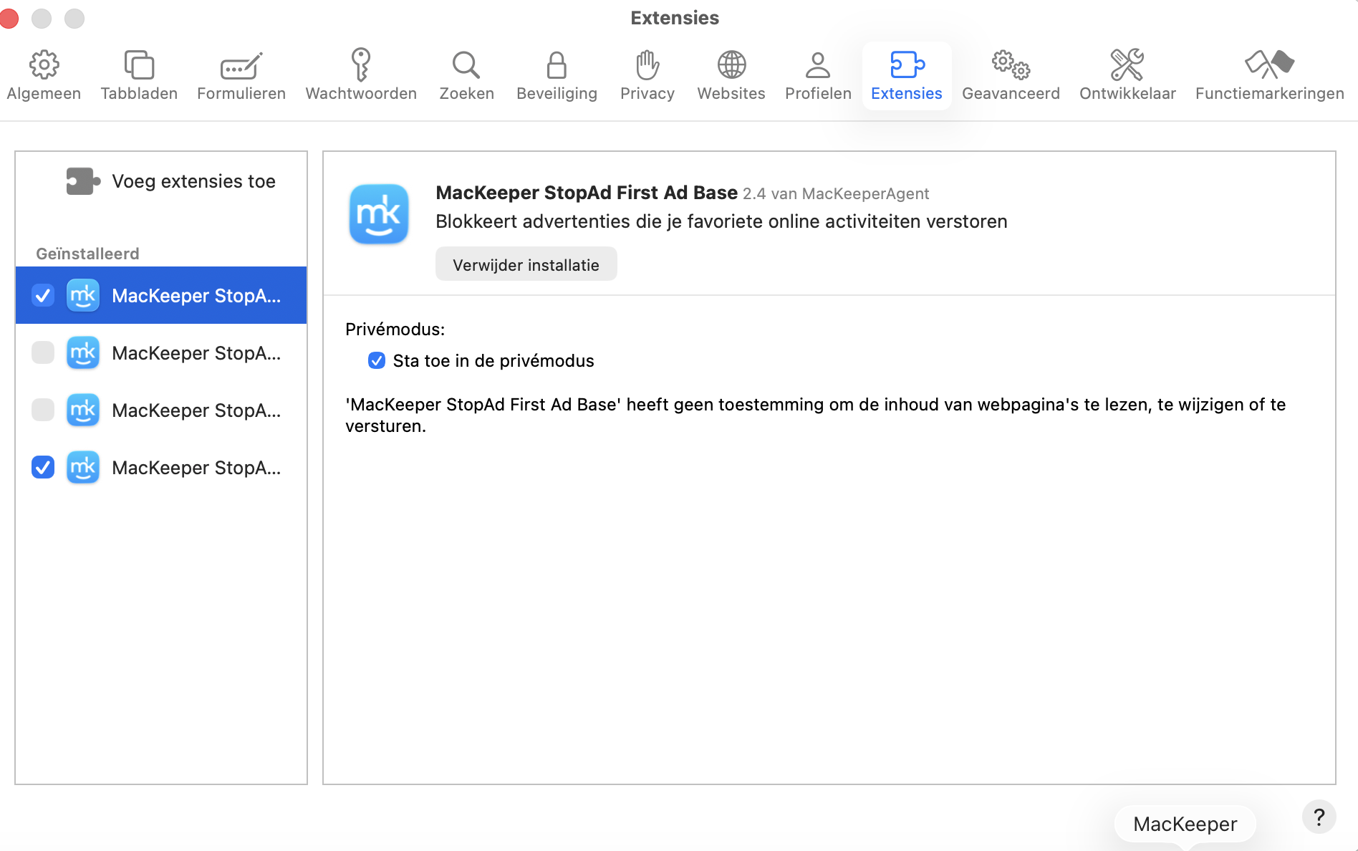Image resolution: width=1358 pixels, height=851 pixels.
Task: Open the Wachtwoorden pane
Action: 360,74
